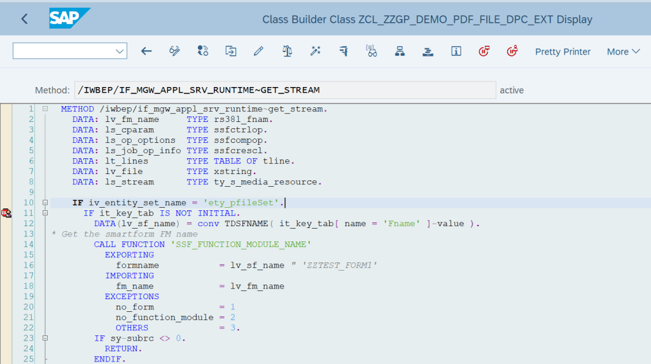This screenshot has height=364, width=651.
Task: Collapse the IF block on line 10
Action: [45, 203]
